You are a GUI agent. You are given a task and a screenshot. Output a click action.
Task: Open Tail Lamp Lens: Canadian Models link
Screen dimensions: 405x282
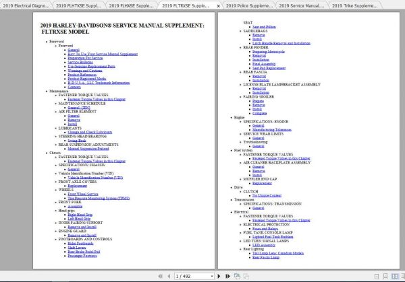278,253
